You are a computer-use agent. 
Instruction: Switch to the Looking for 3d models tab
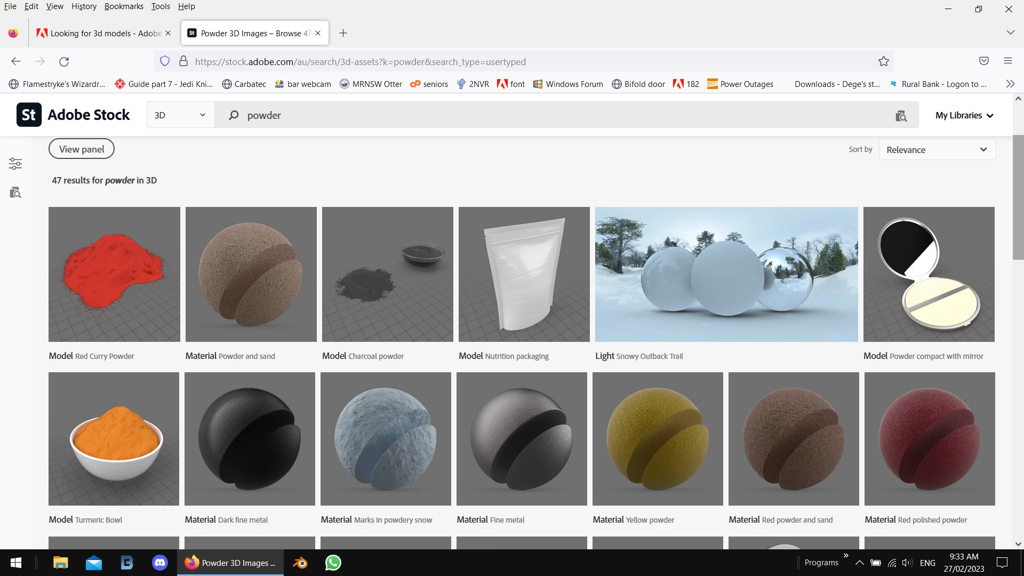coord(101,33)
